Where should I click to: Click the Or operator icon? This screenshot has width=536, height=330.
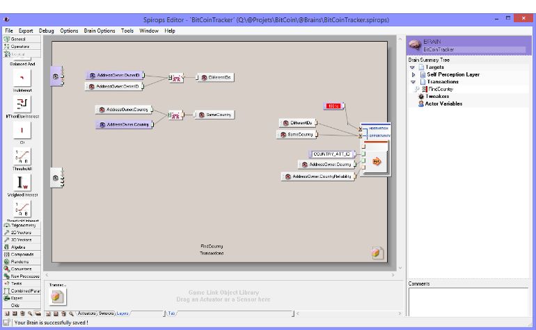(22, 130)
